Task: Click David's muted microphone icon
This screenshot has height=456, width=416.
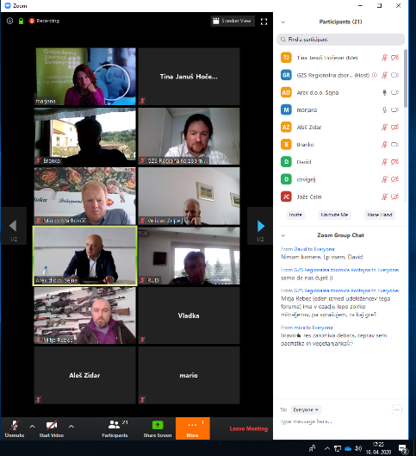Action: (x=384, y=162)
